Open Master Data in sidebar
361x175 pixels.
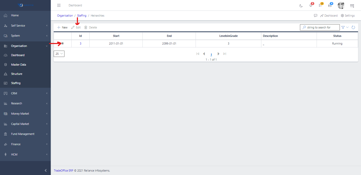pyautogui.click(x=18, y=65)
